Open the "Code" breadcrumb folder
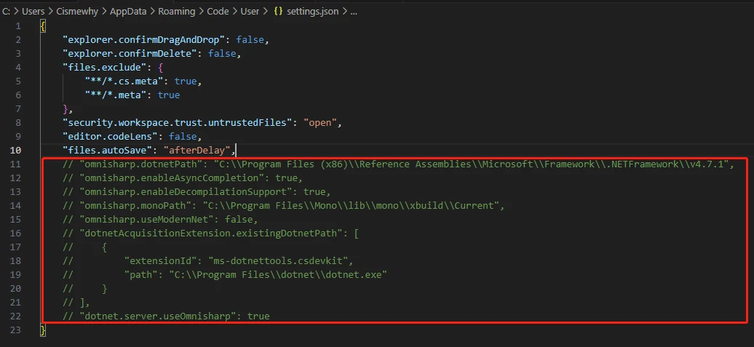This screenshot has height=347, width=754. coord(218,12)
